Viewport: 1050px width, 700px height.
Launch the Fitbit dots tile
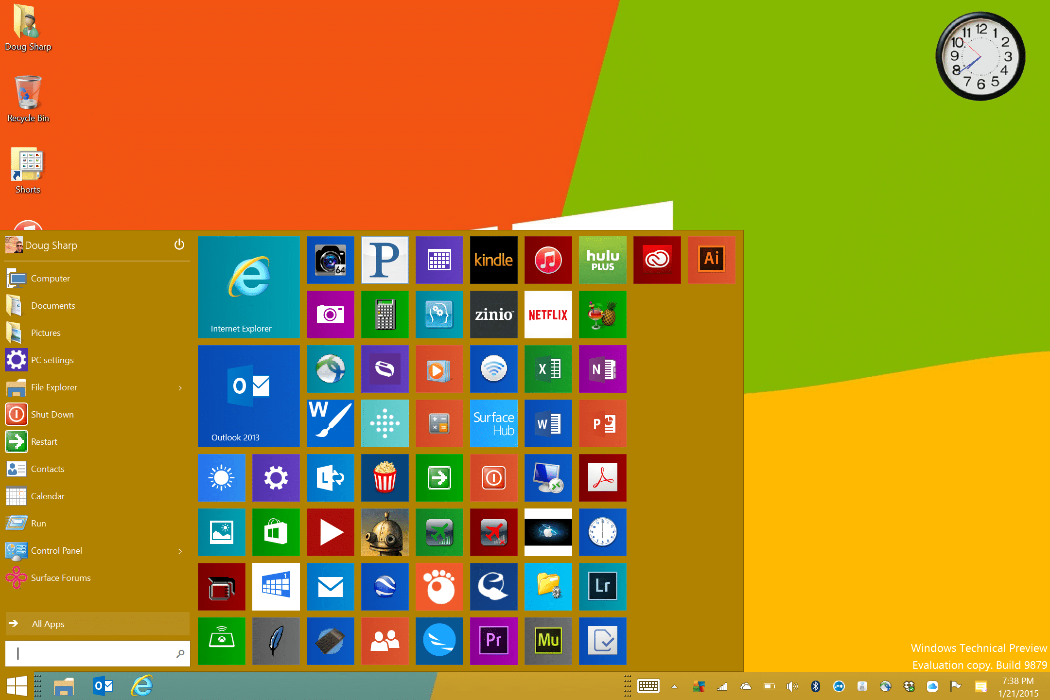385,423
